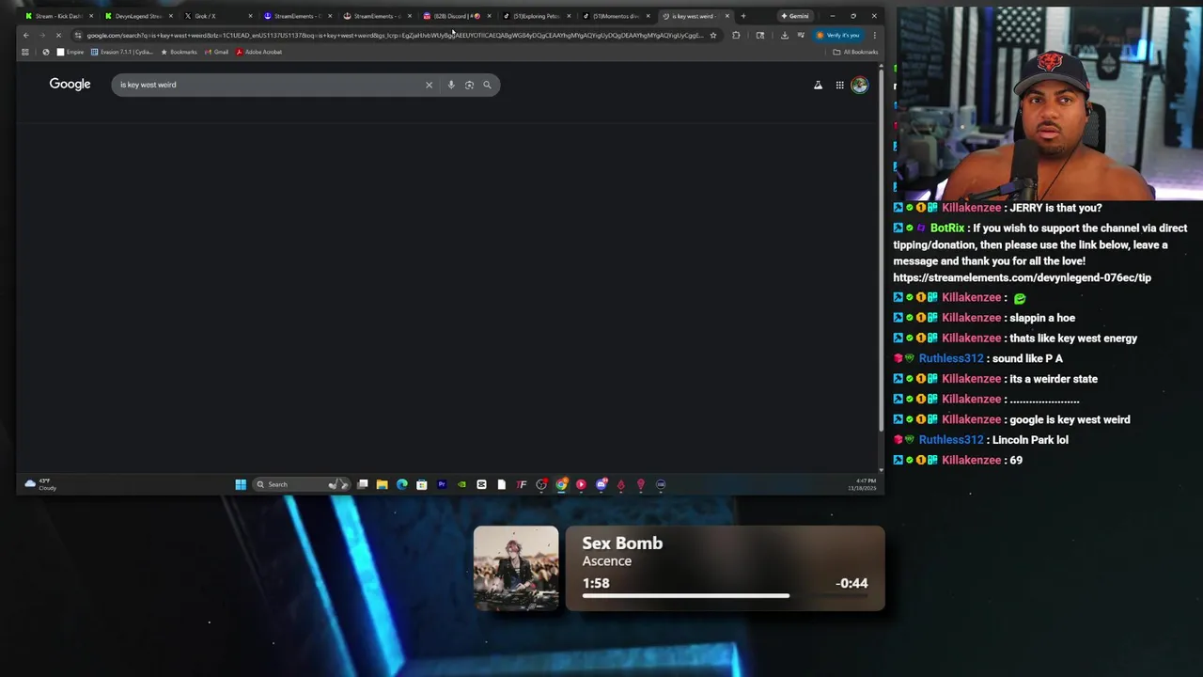The width and height of the screenshot is (1203, 677).
Task: Open the Empire bookmark
Action: (x=70, y=52)
